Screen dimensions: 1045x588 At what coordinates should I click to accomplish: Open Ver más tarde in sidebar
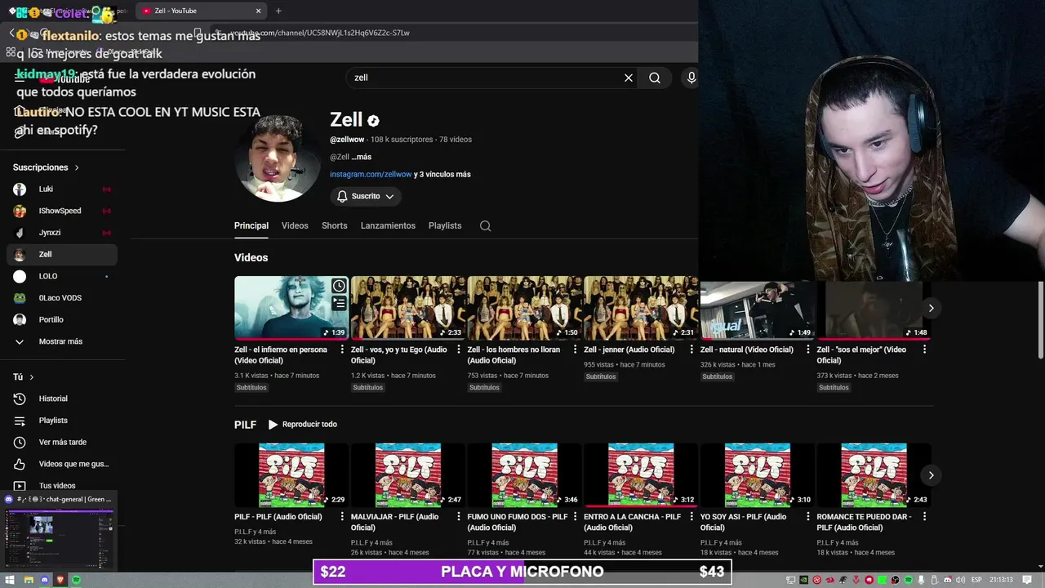pyautogui.click(x=62, y=443)
